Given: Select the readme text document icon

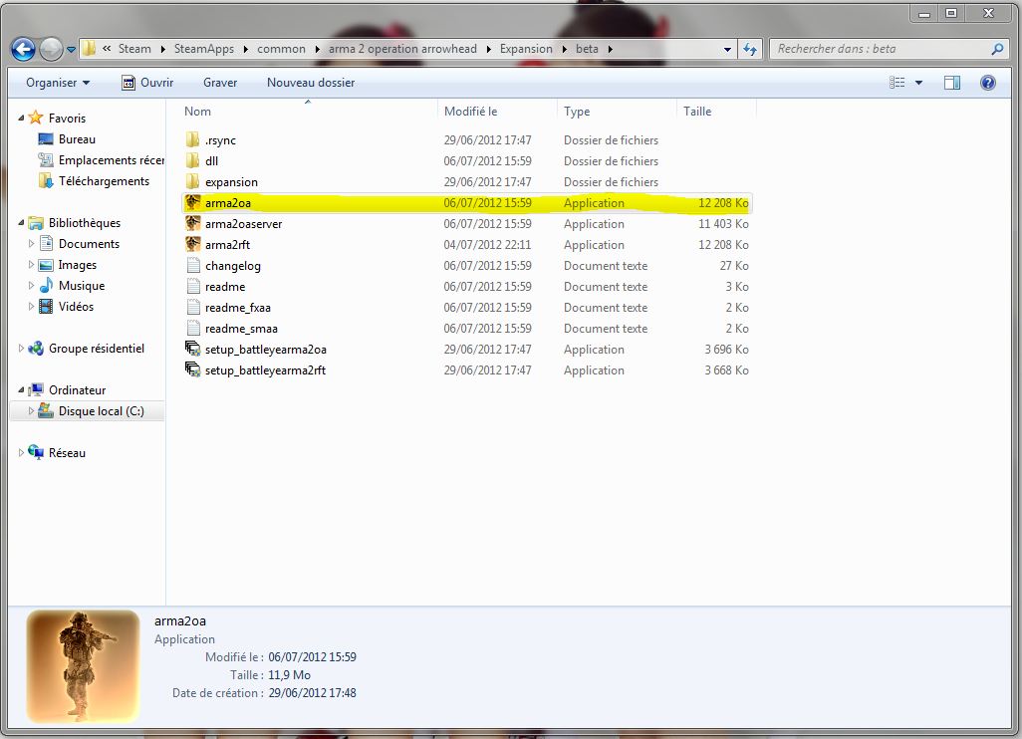Looking at the screenshot, I should 193,286.
